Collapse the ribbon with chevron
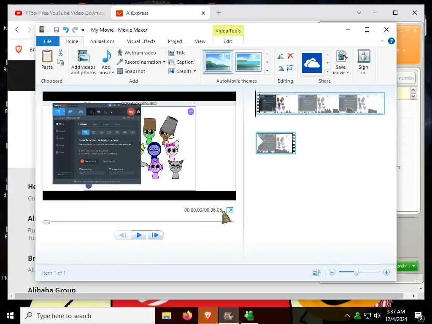The height and width of the screenshot is (324, 432). (382, 41)
